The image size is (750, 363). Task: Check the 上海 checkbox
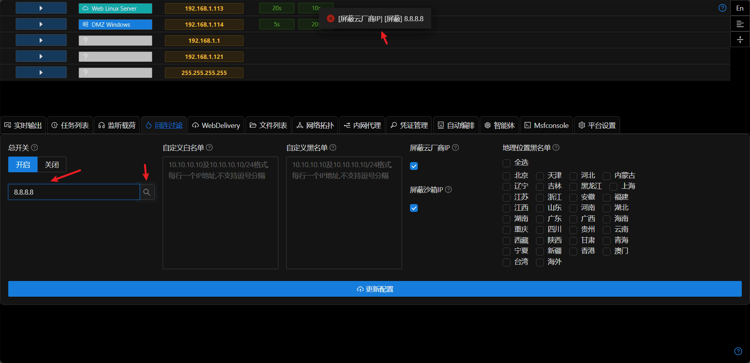click(614, 186)
